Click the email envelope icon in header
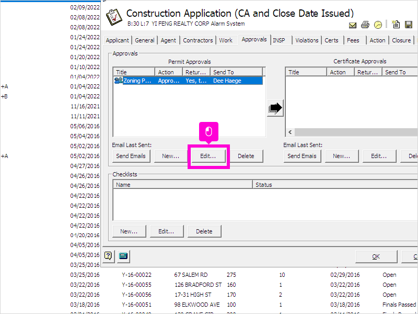 tap(352, 25)
